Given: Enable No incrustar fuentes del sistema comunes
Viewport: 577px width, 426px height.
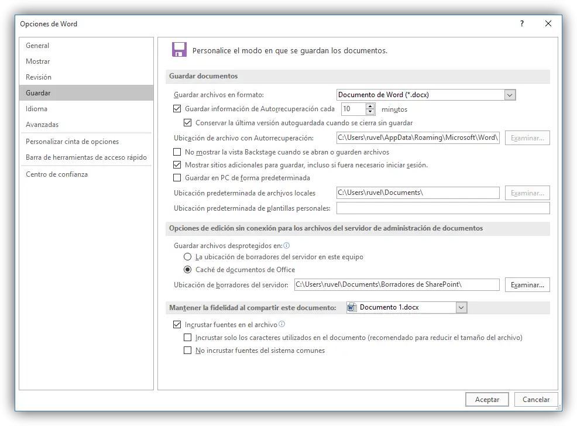Looking at the screenshot, I should (x=188, y=350).
